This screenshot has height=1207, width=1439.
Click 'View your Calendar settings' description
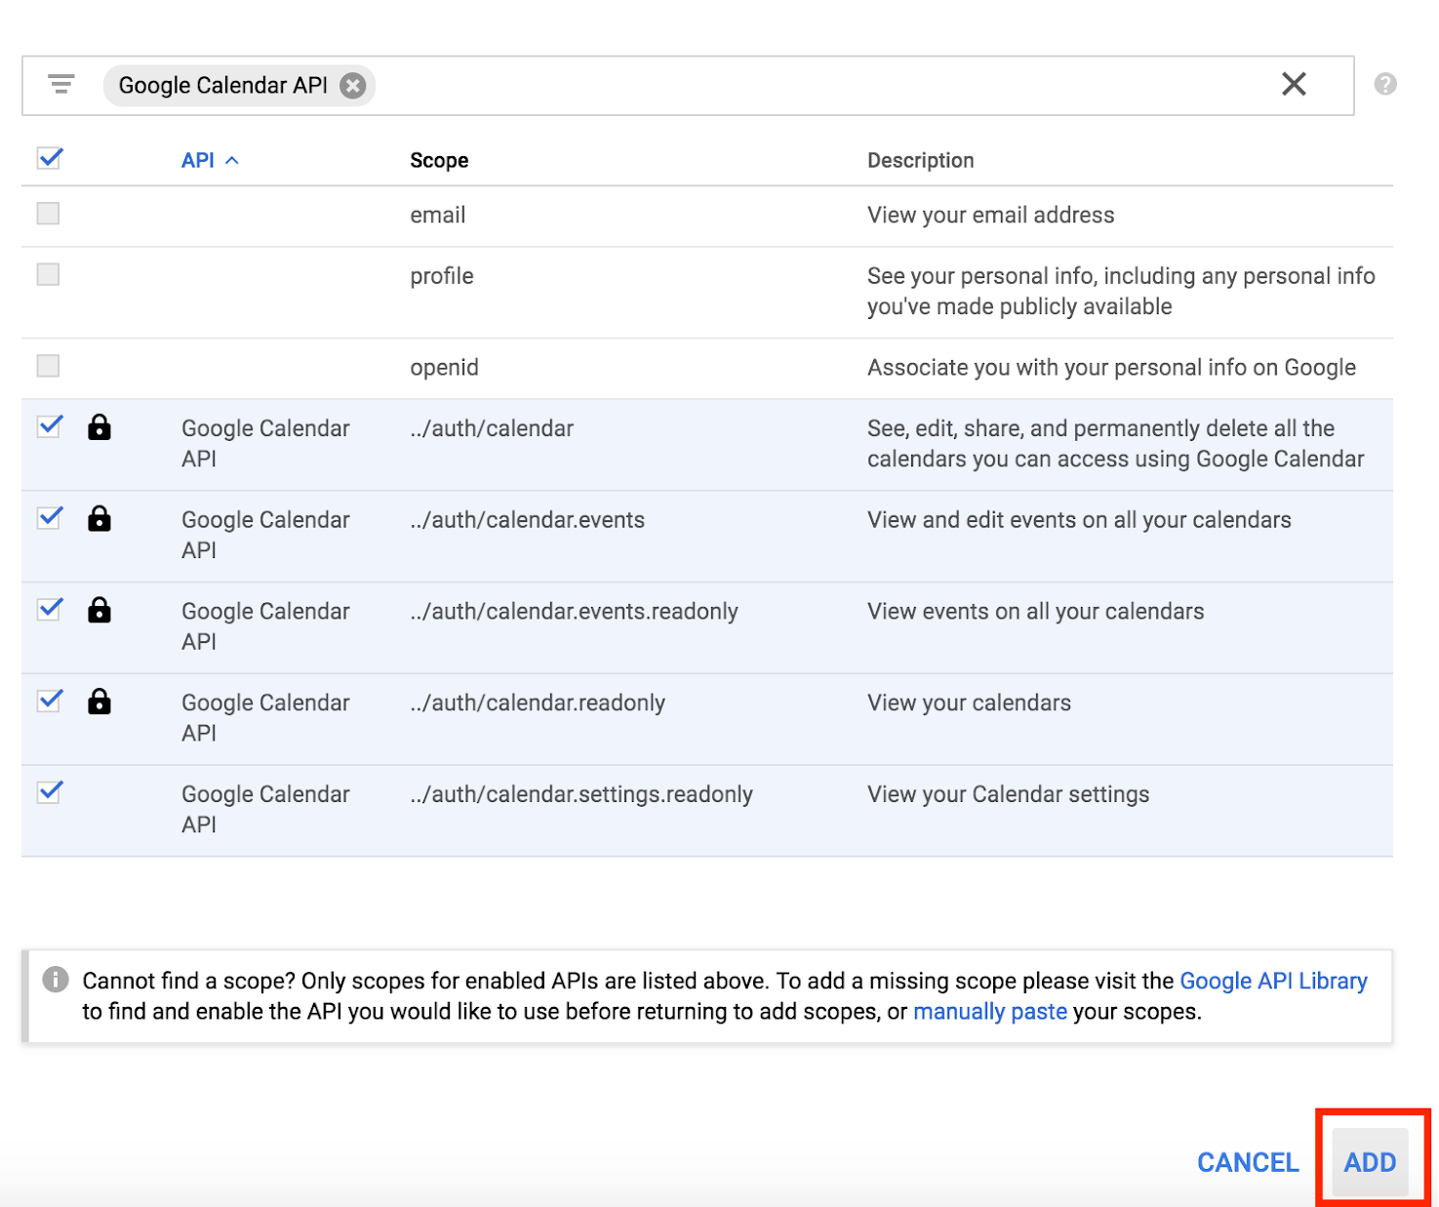[1008, 794]
